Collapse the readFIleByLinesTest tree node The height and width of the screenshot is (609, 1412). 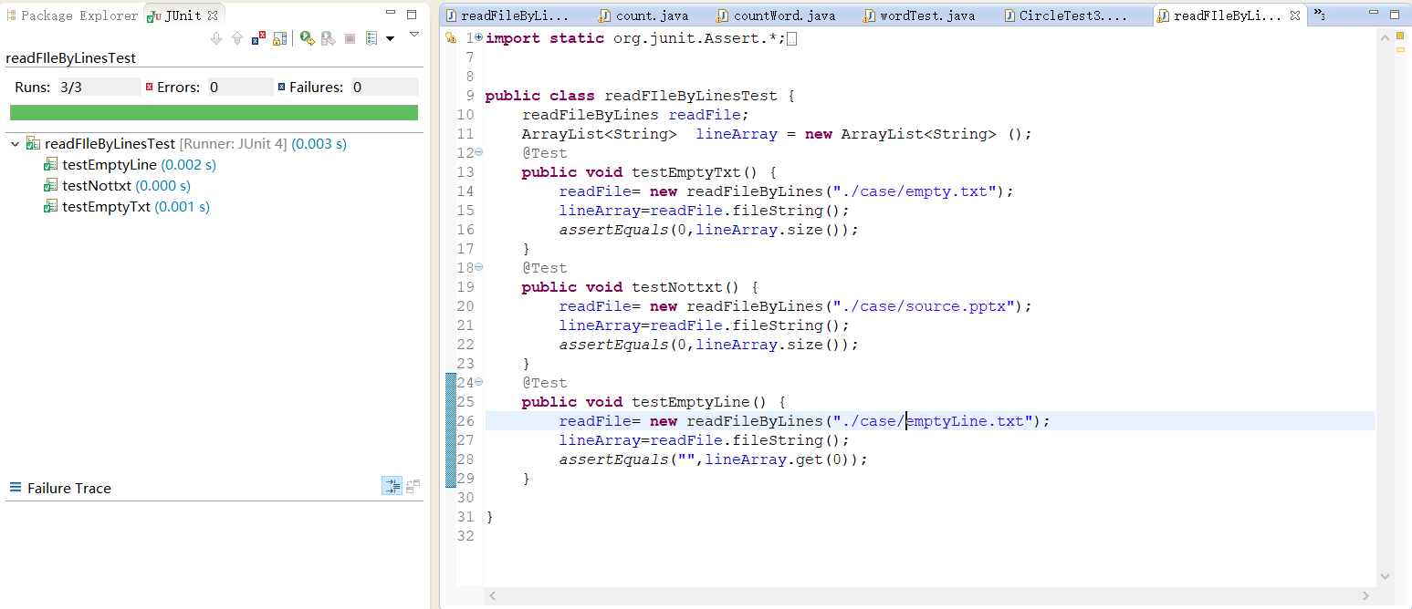tap(16, 144)
